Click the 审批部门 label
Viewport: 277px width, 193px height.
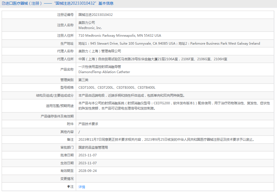[67, 148]
